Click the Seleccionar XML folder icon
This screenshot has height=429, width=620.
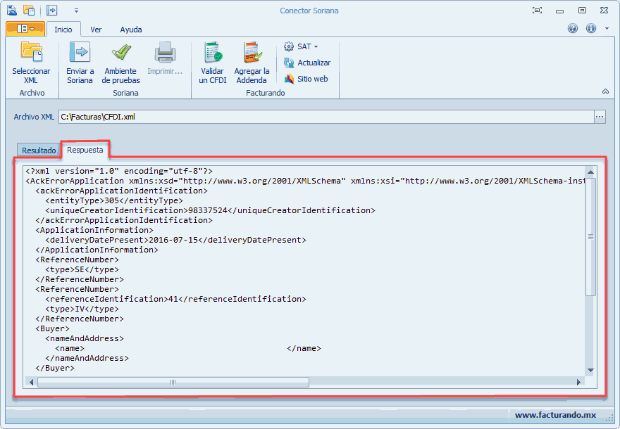(31, 53)
